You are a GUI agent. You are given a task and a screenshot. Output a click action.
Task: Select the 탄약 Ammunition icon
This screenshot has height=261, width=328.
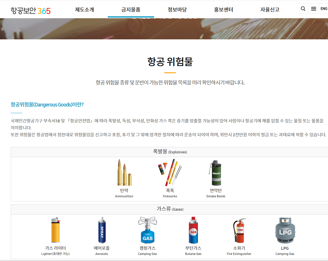pos(124,172)
